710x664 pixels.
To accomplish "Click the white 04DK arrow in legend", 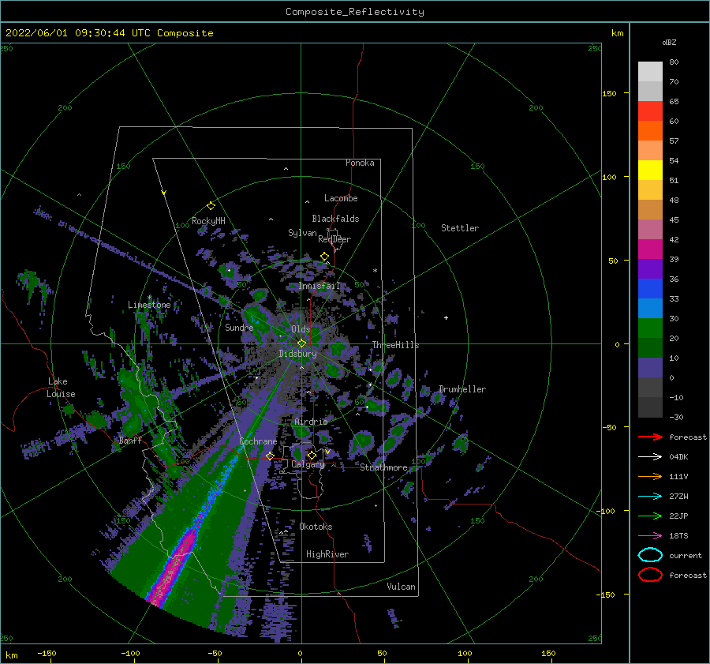I will click(x=650, y=456).
